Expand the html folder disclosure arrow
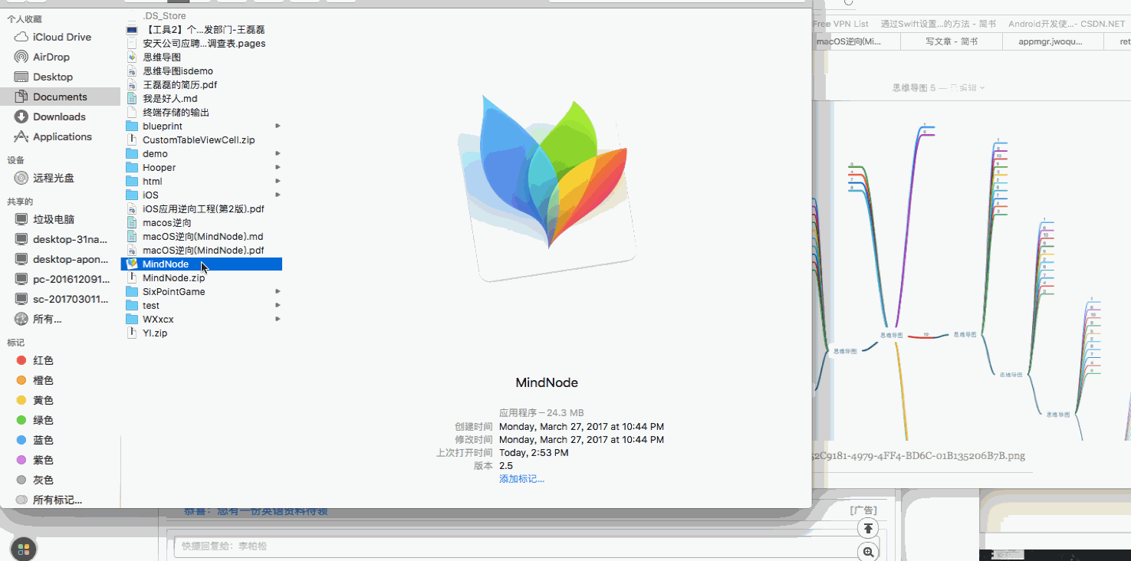Viewport: 1131px width, 561px height. click(x=278, y=181)
